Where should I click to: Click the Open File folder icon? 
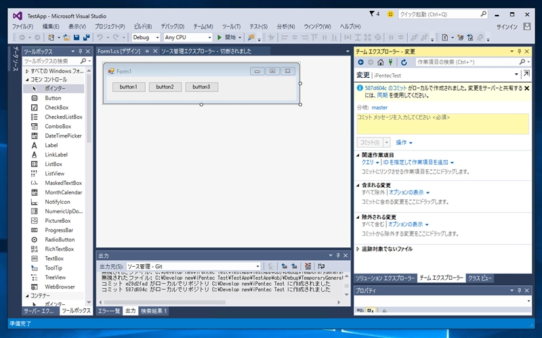tap(66, 37)
